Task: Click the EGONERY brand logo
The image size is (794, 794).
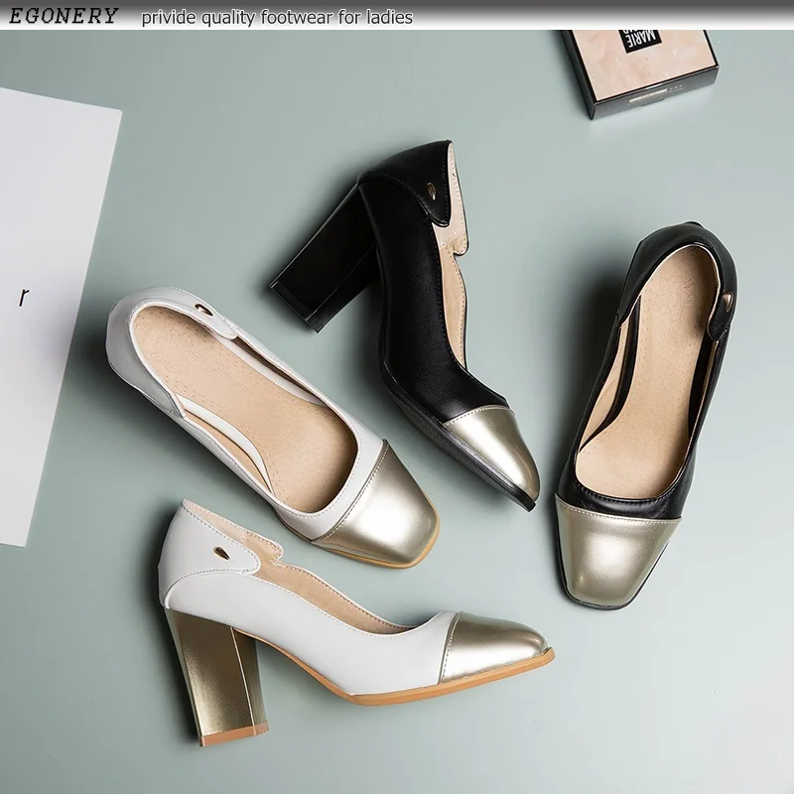Action: tap(64, 16)
